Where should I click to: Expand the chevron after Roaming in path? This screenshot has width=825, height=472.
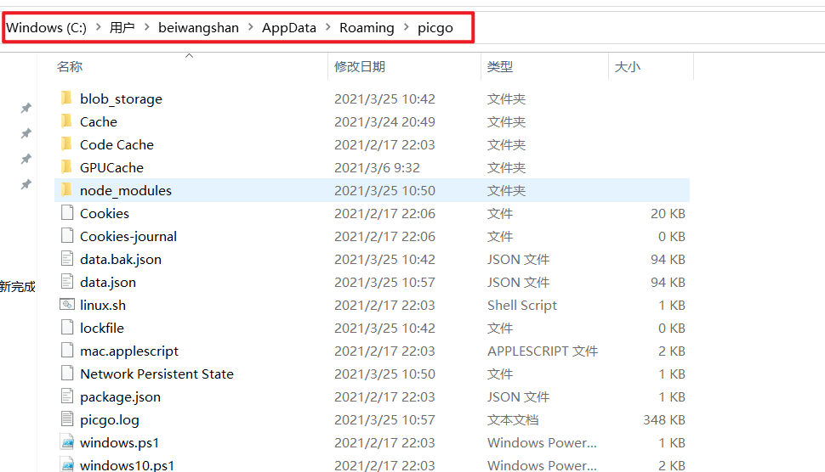(x=407, y=27)
